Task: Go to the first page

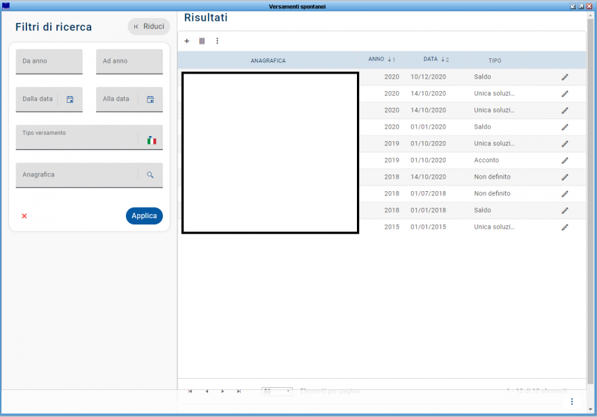Action: (191, 391)
